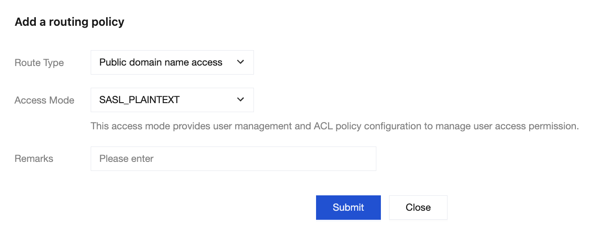The height and width of the screenshot is (227, 594).
Task: Click the Remarks label
Action: tap(34, 159)
